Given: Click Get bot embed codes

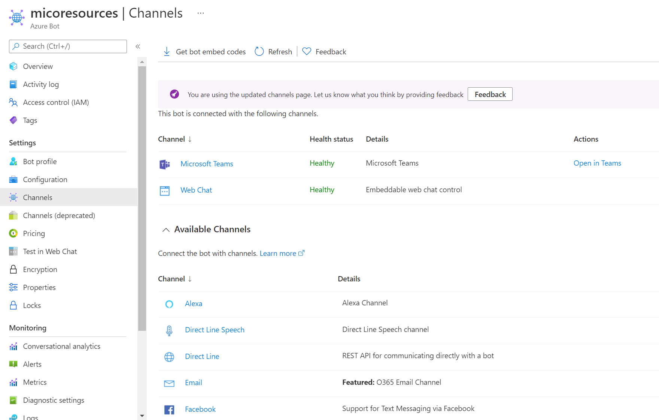Looking at the screenshot, I should point(204,52).
